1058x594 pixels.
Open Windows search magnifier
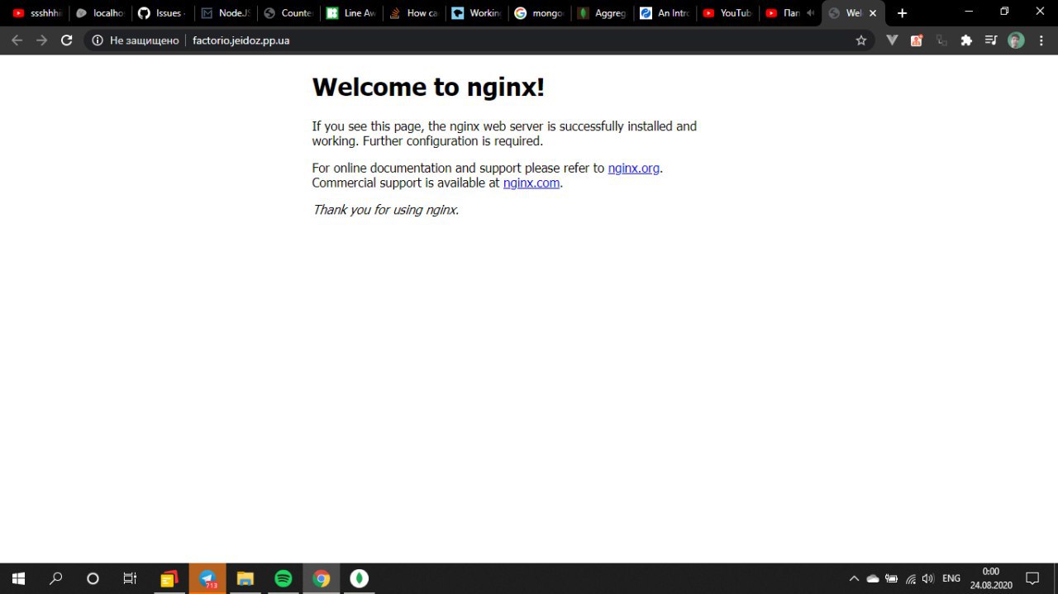click(55, 578)
